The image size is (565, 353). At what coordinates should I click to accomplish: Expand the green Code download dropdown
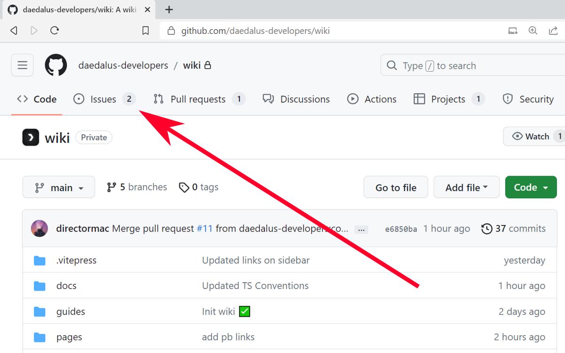click(x=531, y=187)
